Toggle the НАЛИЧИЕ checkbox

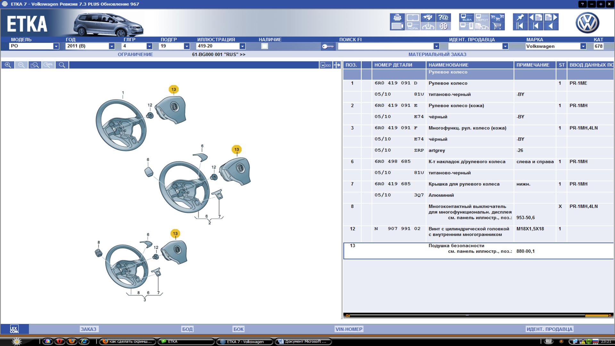[264, 46]
